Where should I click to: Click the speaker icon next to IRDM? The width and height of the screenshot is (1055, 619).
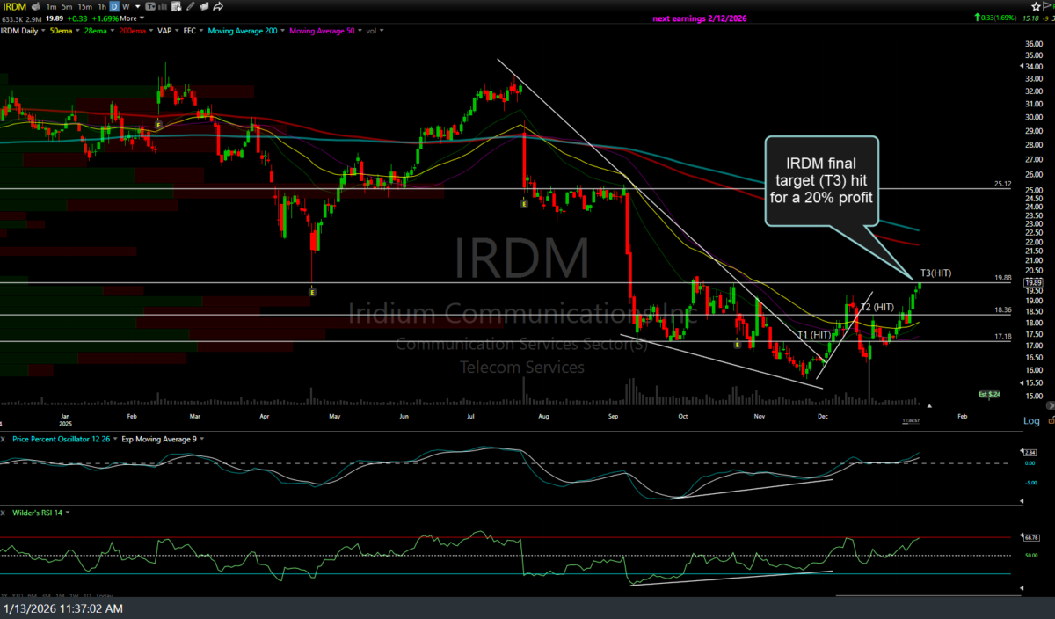[x=34, y=6]
